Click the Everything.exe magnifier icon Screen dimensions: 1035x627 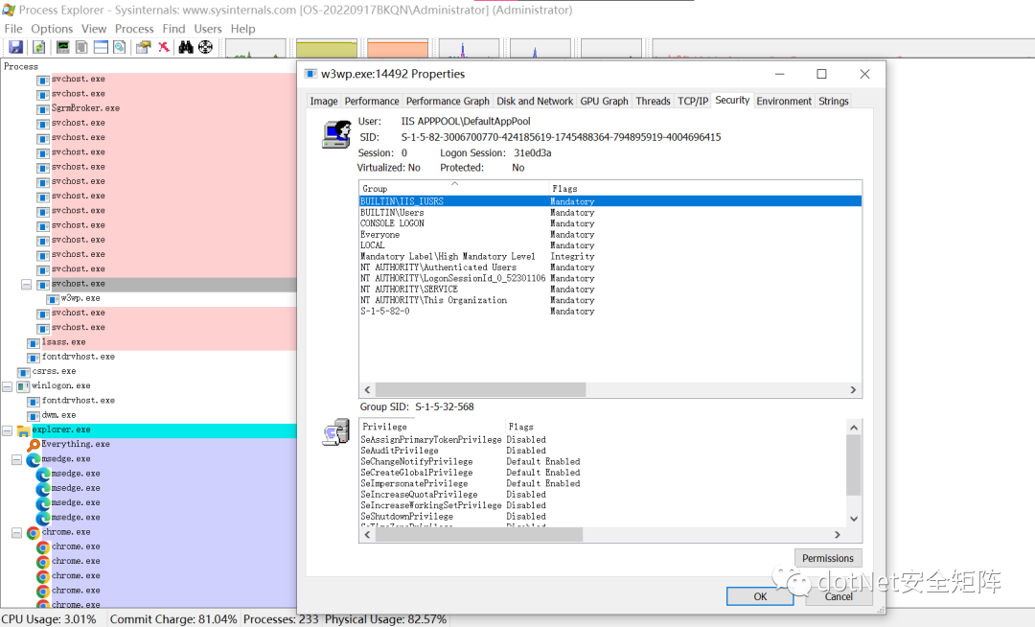pyautogui.click(x=33, y=446)
